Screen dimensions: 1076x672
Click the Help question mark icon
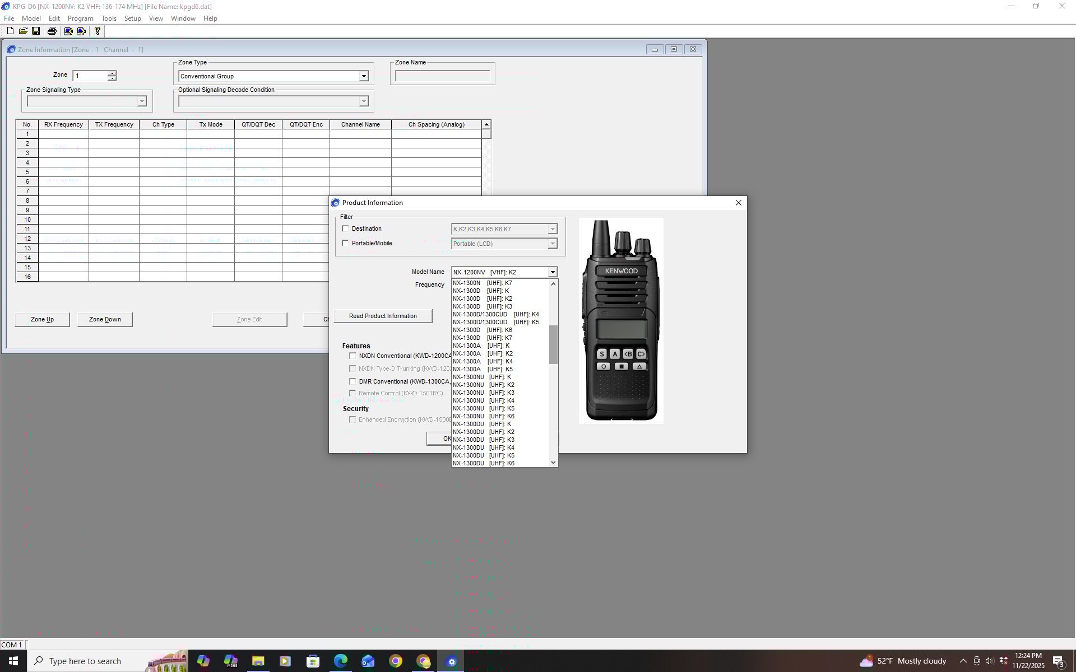[98, 31]
